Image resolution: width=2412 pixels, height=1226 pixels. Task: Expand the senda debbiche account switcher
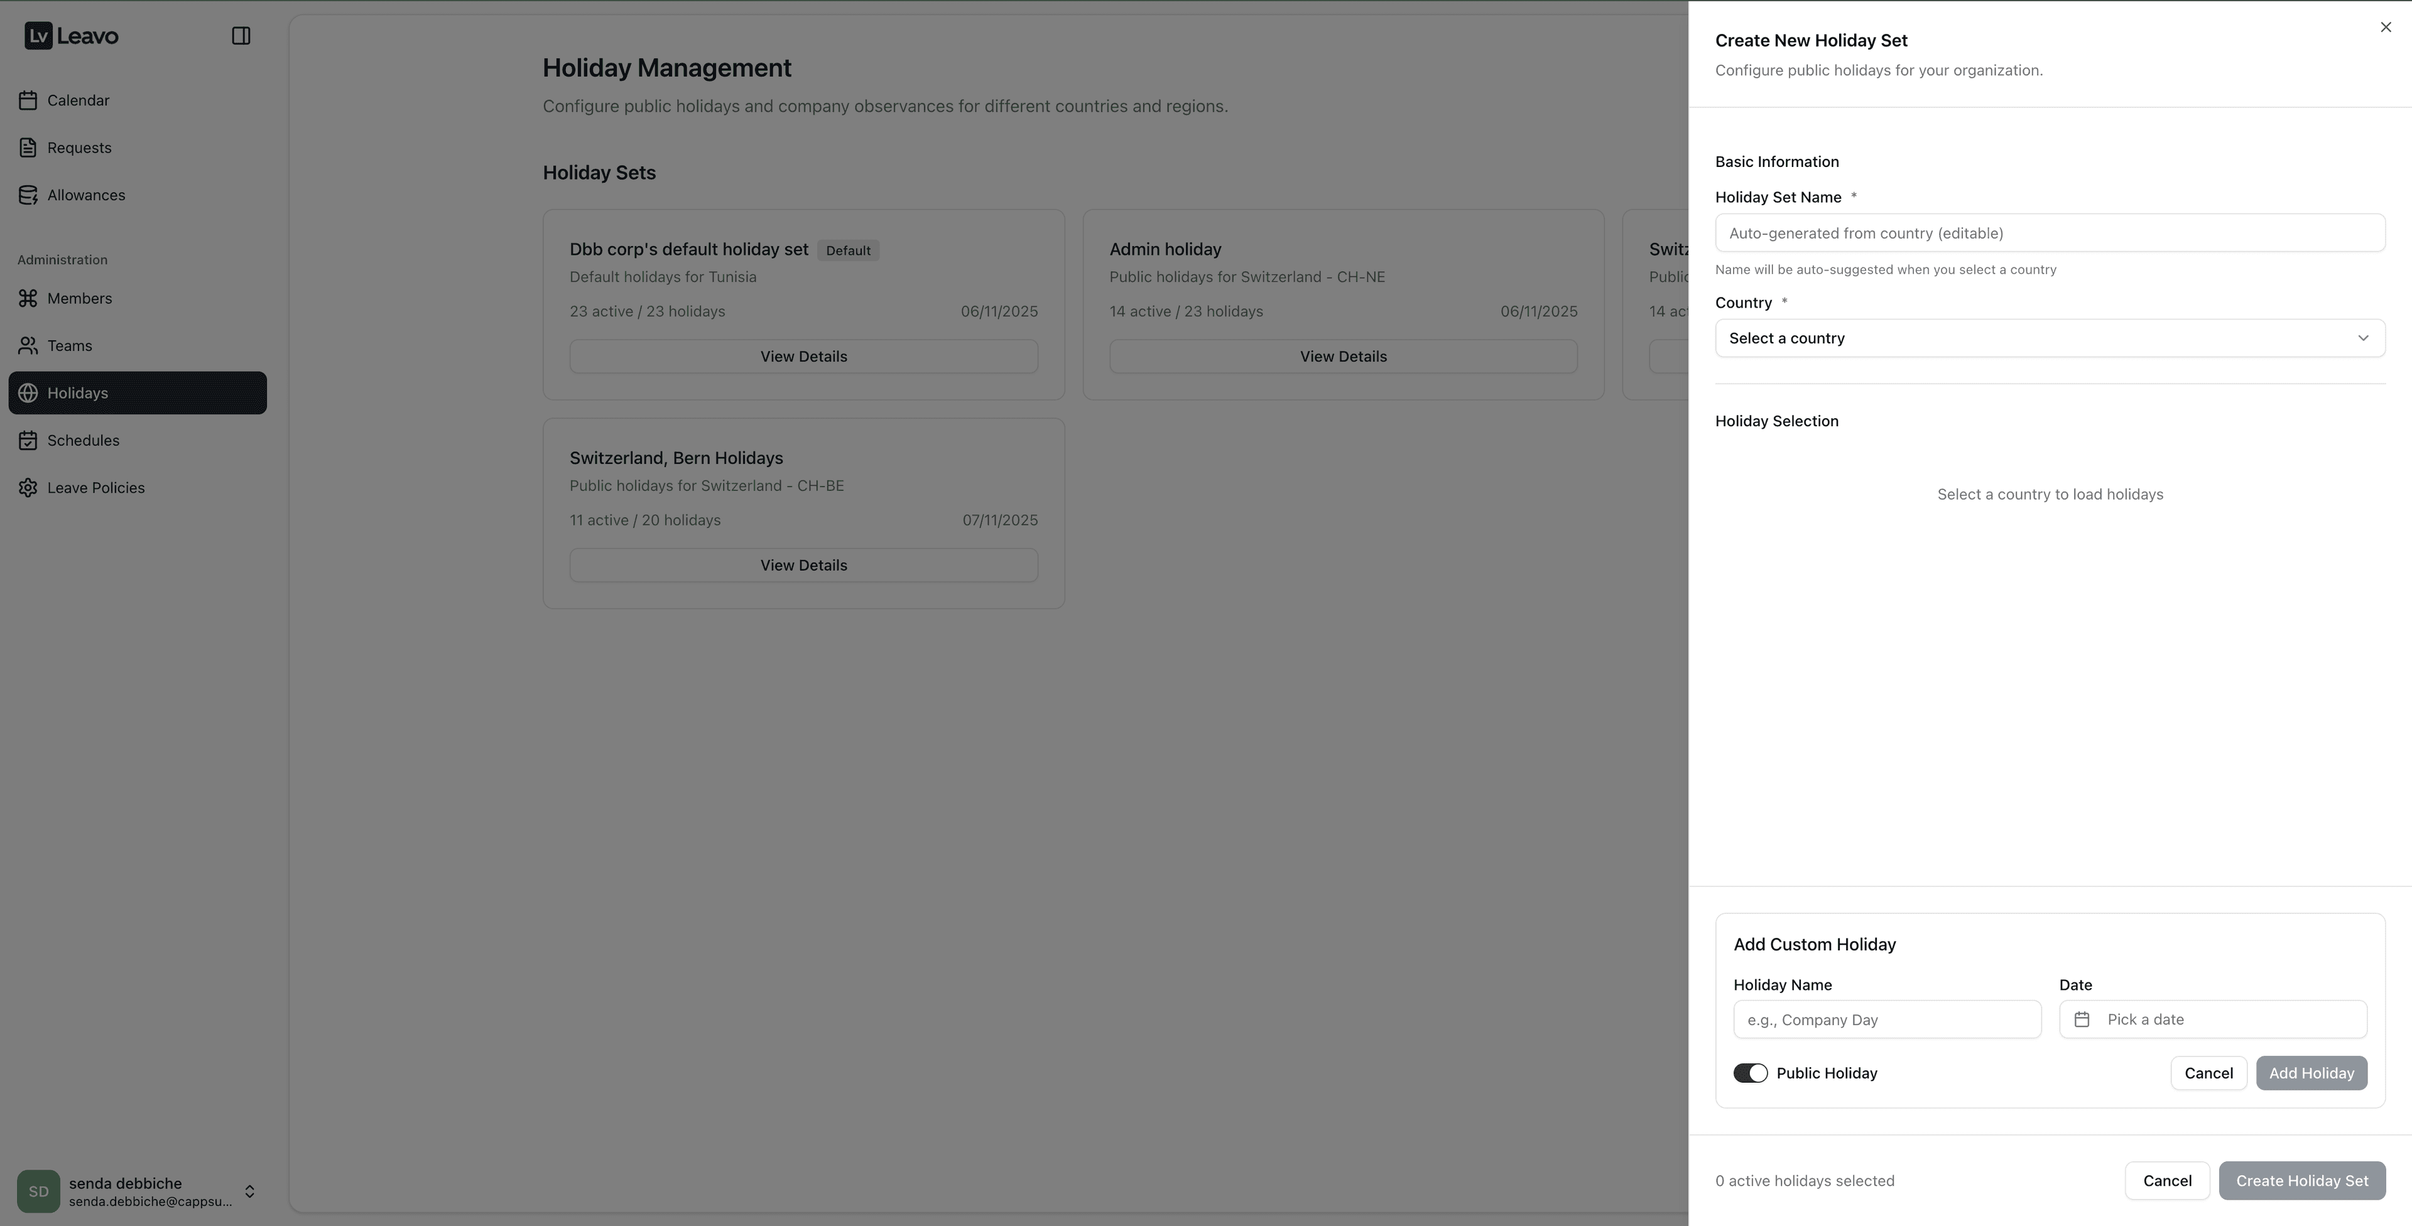click(x=249, y=1191)
